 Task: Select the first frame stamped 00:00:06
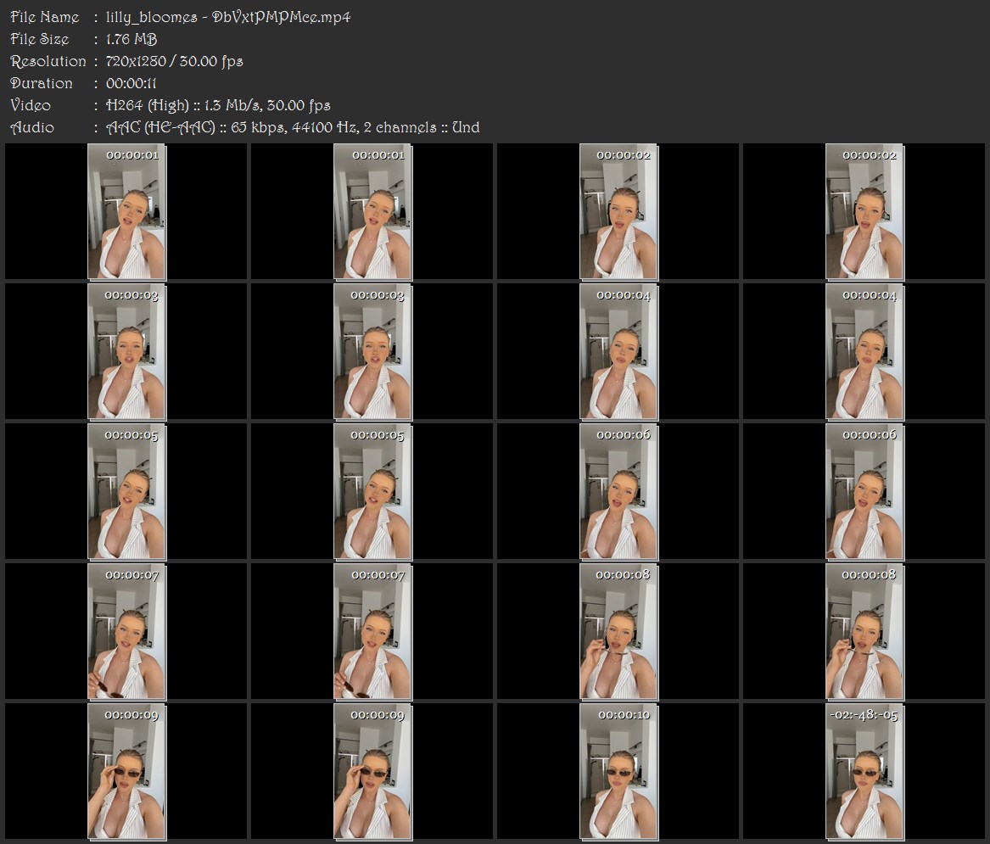tap(618, 492)
